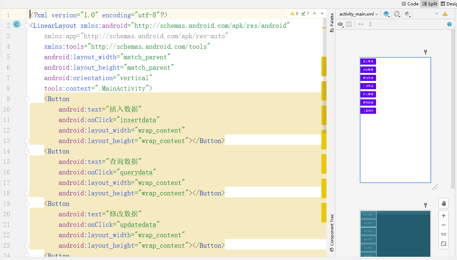Click the tools:context=".MainActivity" line

(98, 88)
